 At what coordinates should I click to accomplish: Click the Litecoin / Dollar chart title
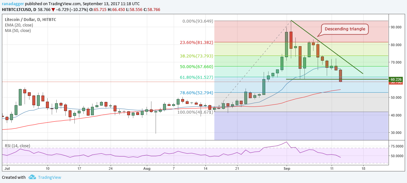pyautogui.click(x=30, y=20)
